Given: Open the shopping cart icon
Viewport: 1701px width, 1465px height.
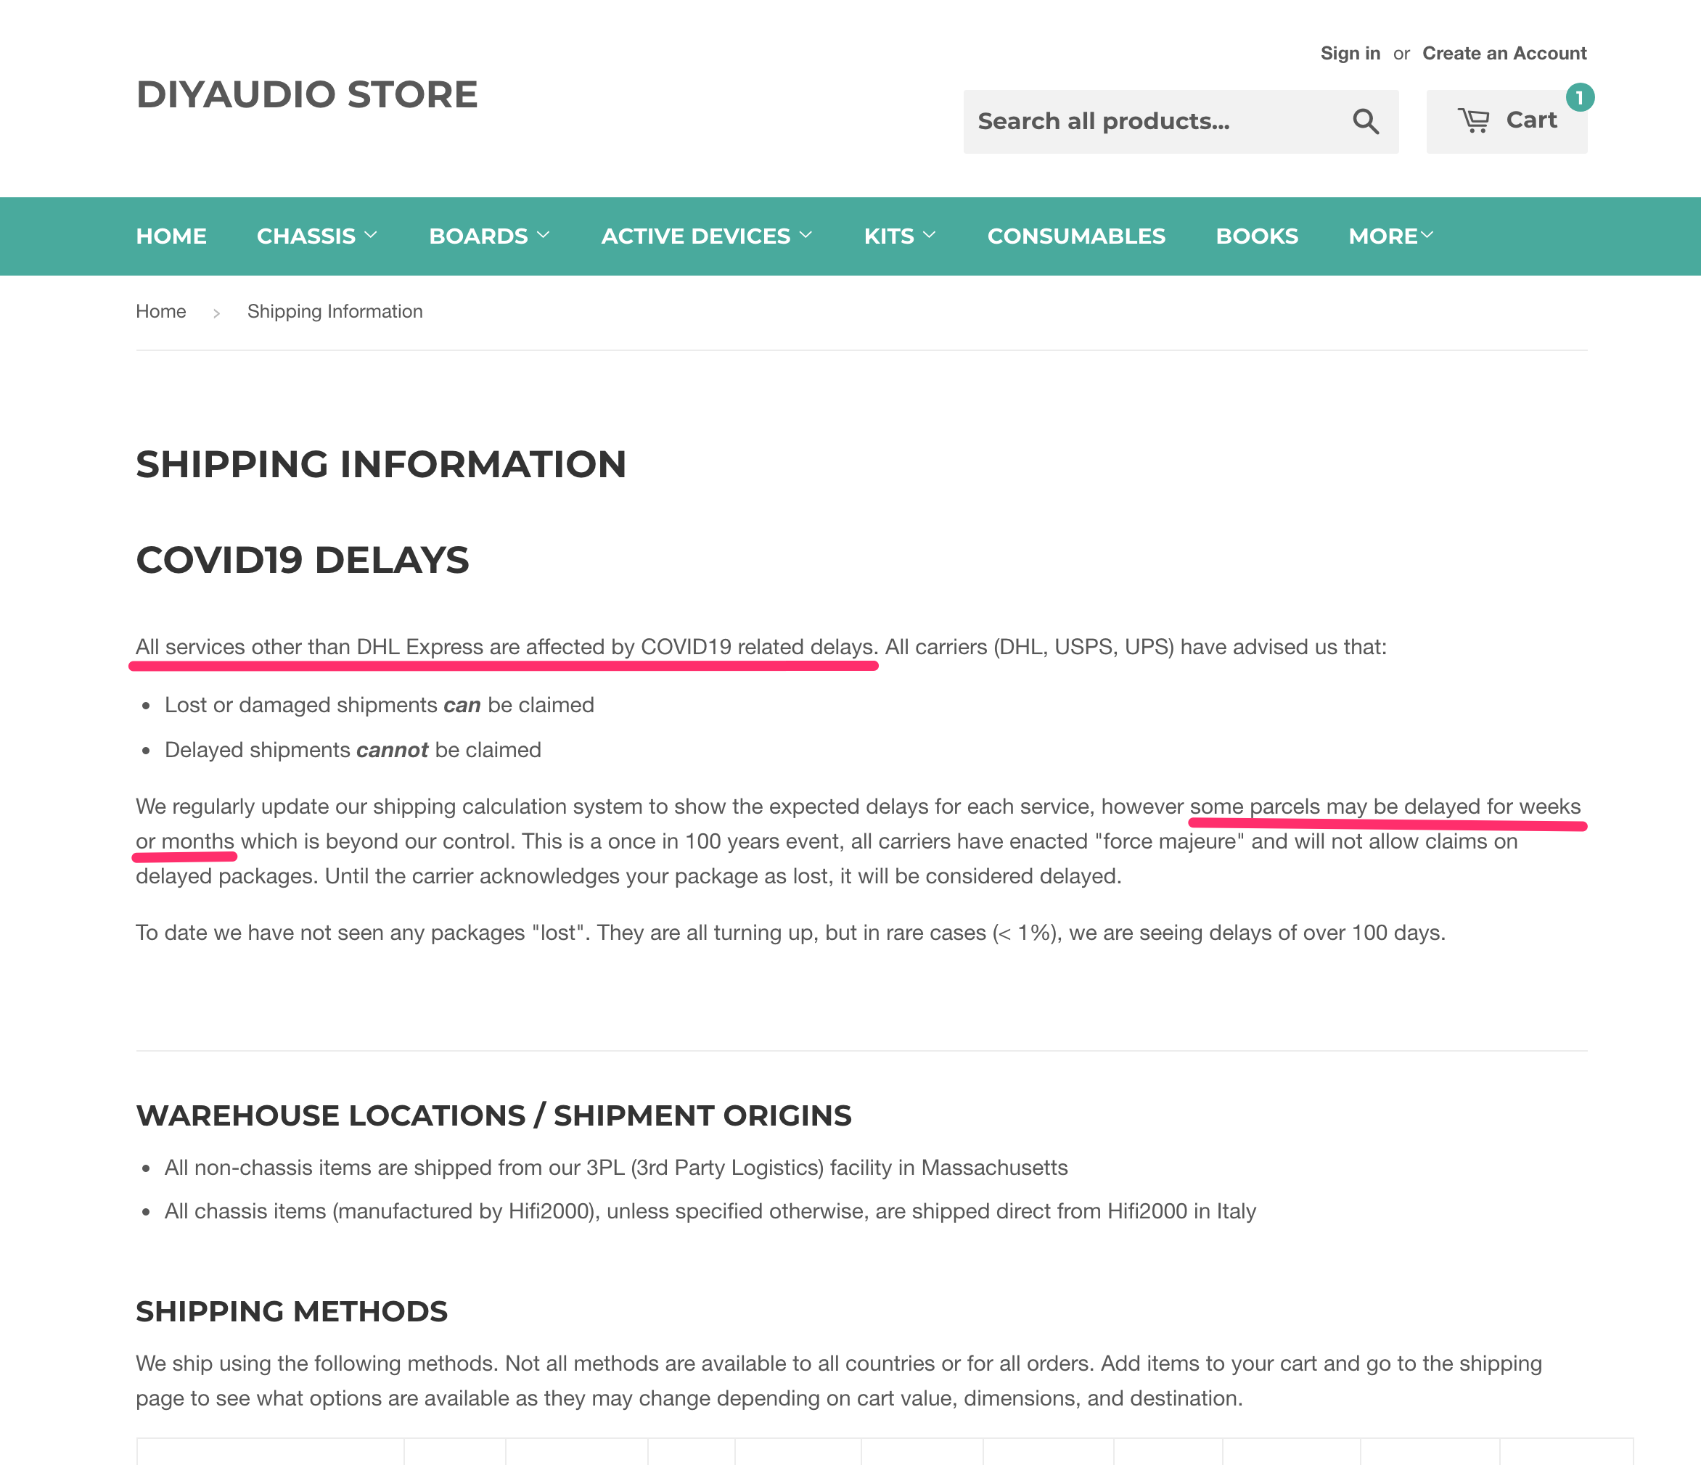Looking at the screenshot, I should (1474, 120).
